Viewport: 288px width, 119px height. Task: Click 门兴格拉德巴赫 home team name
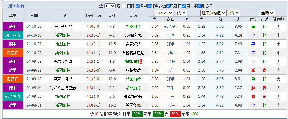click(x=63, y=88)
